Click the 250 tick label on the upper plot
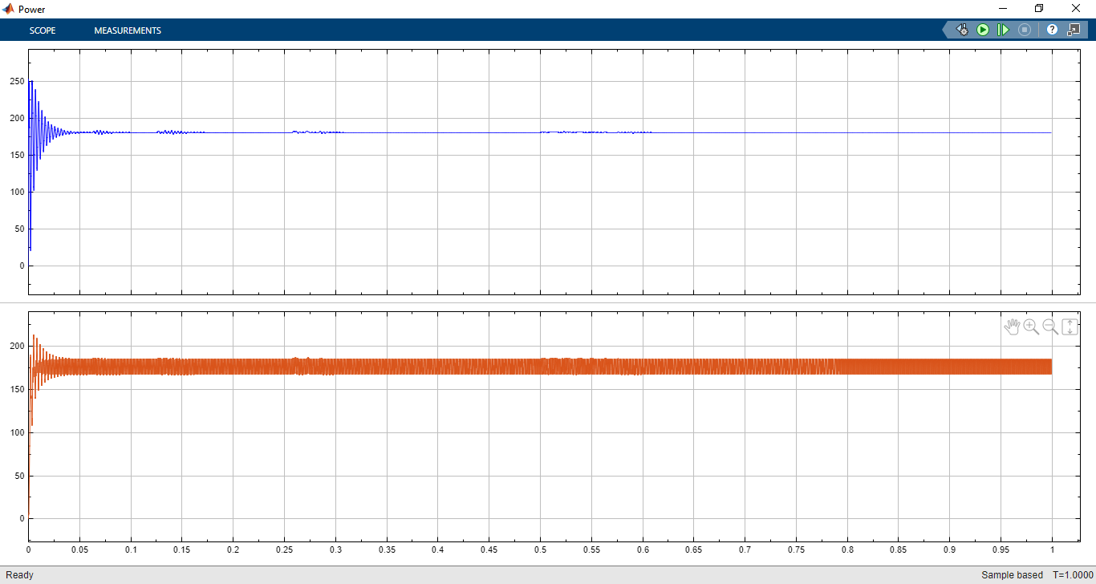Screen dimensions: 1096x584 click(x=16, y=82)
